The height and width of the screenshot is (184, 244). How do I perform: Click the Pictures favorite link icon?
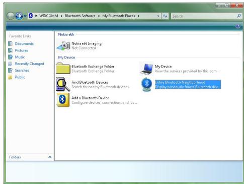point(10,50)
